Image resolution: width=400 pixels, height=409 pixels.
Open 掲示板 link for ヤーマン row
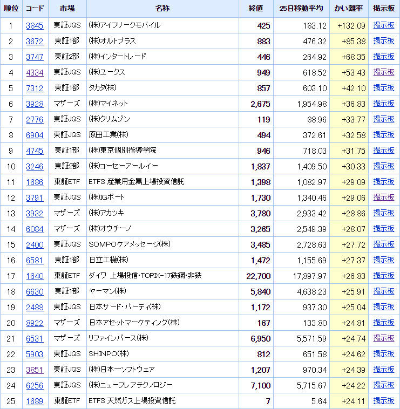[384, 291]
